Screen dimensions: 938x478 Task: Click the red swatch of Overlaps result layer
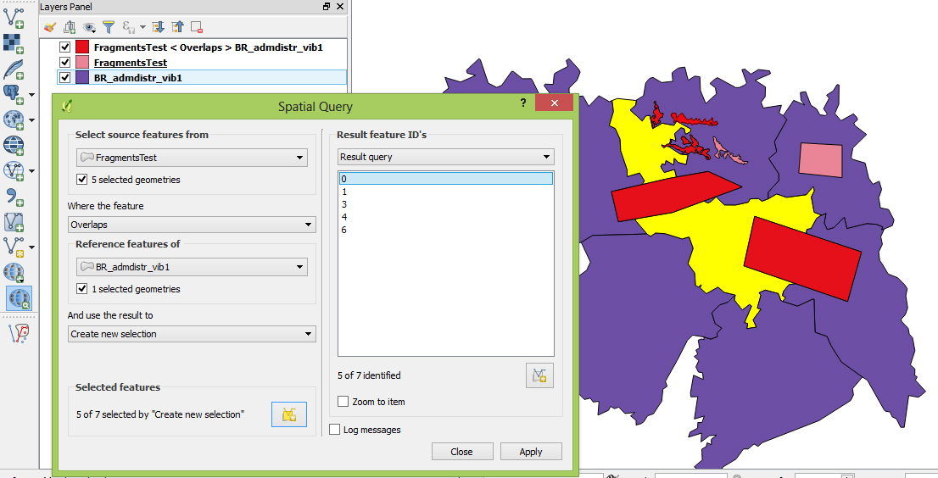point(82,47)
